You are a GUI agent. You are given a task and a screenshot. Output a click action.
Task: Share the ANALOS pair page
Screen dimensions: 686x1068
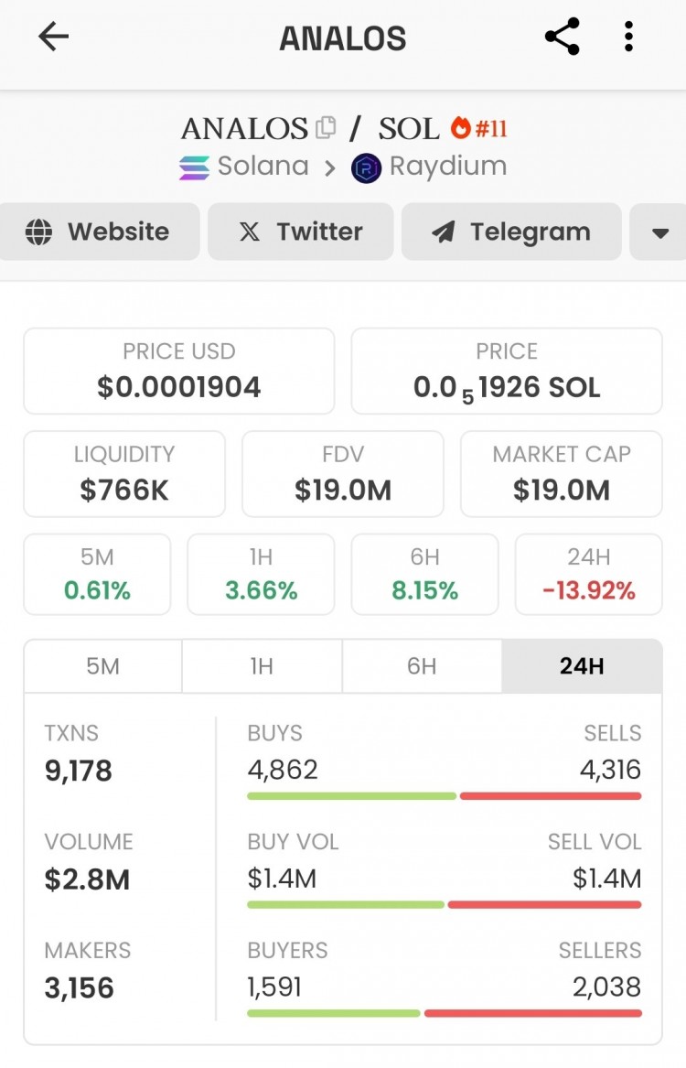tap(562, 37)
